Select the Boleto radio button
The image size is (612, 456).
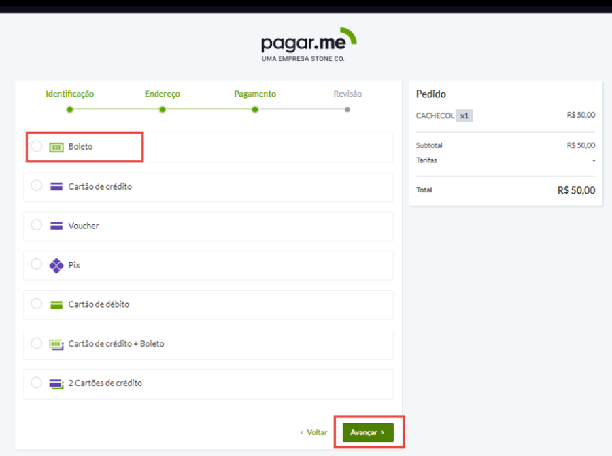36,146
